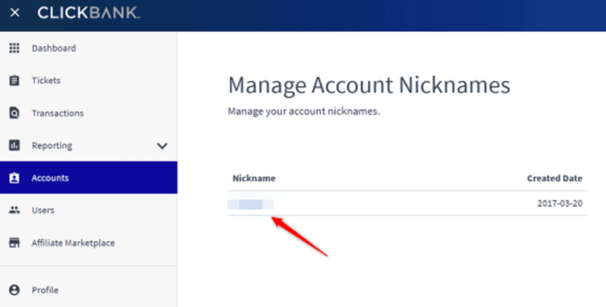Select Reporting in the sidebar

[x=52, y=146]
